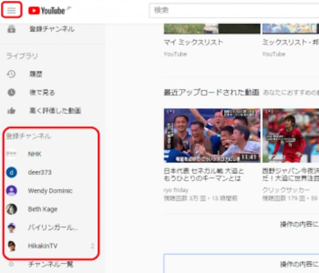Image resolution: width=319 pixels, height=273 pixels.
Task: Open クリックサッカー channel link
Action: [286, 190]
